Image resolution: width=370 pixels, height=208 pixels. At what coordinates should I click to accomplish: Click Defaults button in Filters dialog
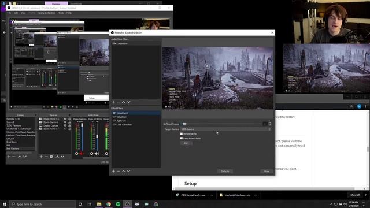(x=225, y=172)
